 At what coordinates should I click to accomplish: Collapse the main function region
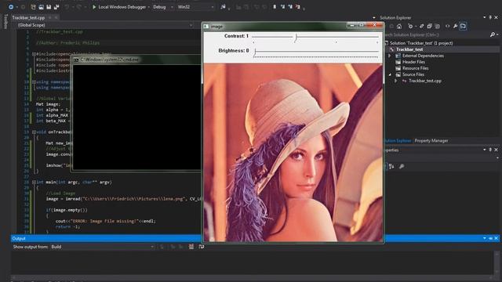click(34, 182)
